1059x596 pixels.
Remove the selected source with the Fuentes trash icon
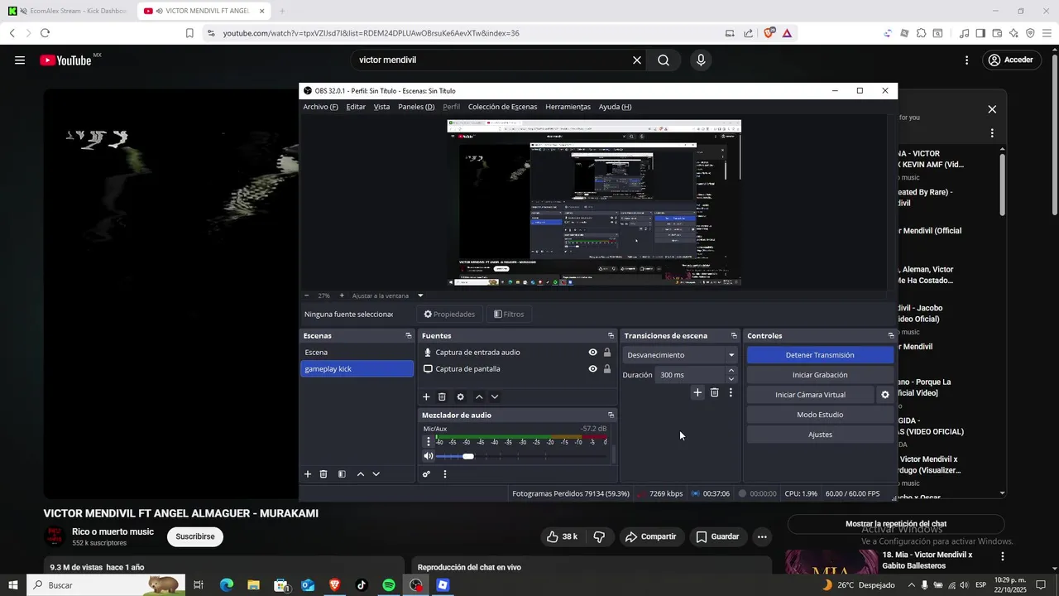[442, 397]
